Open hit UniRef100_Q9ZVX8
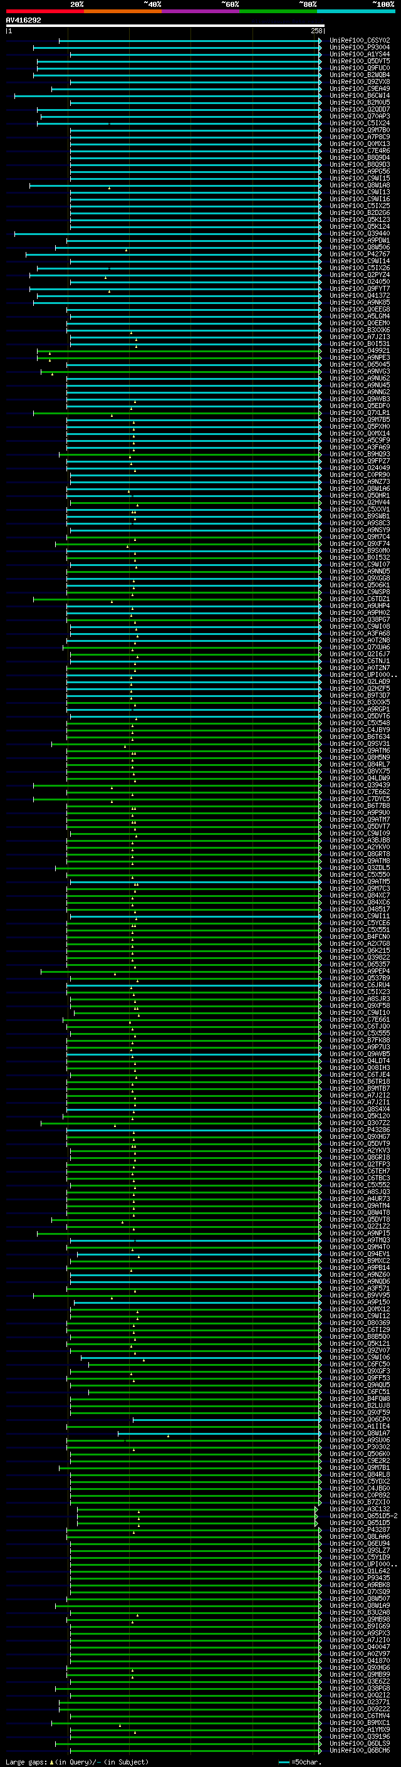The image size is (401, 1767). [x=360, y=81]
